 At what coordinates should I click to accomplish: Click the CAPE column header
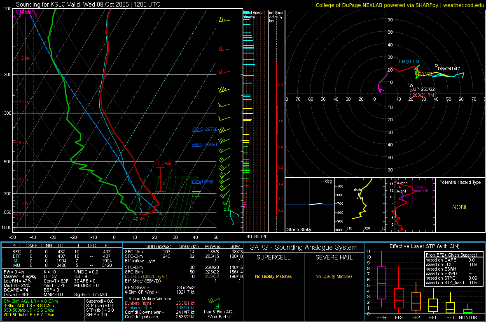coord(31,246)
